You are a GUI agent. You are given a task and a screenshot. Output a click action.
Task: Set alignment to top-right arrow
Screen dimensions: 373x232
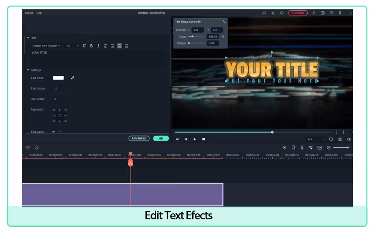(x=65, y=110)
